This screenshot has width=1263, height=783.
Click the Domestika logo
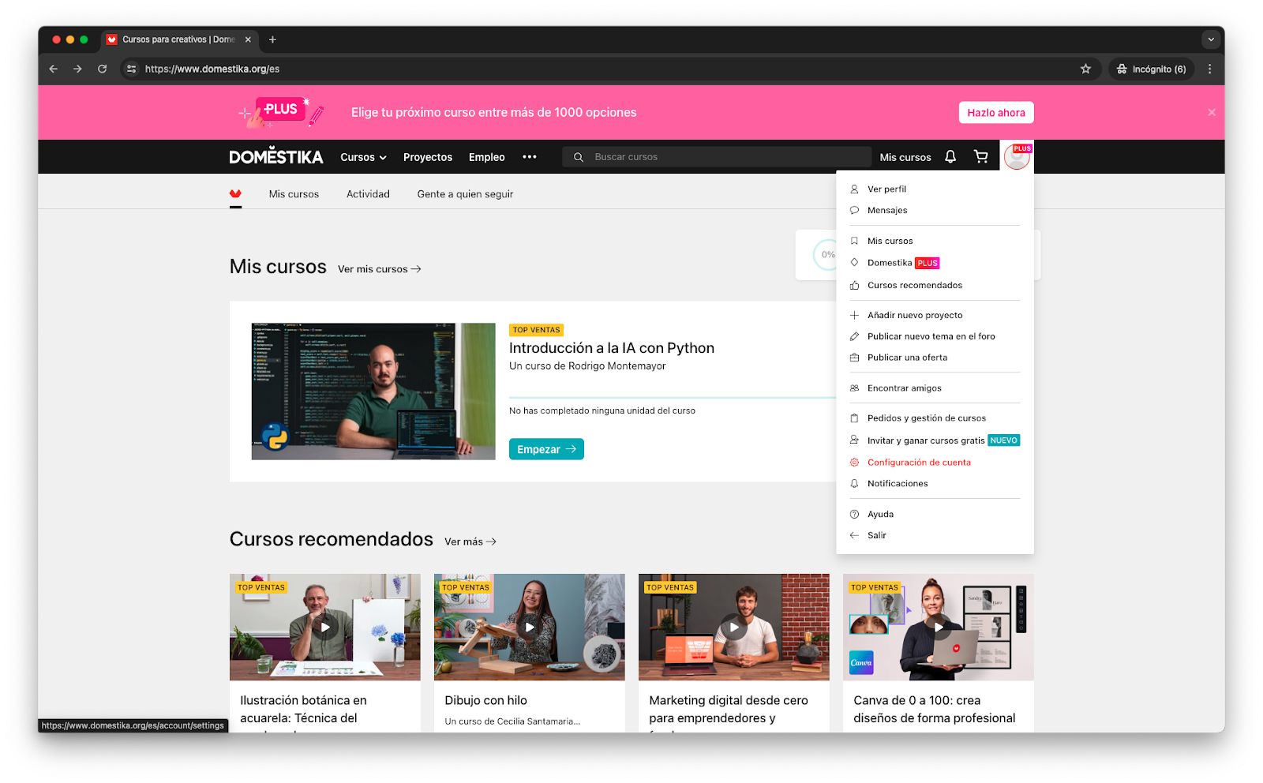[x=276, y=156]
